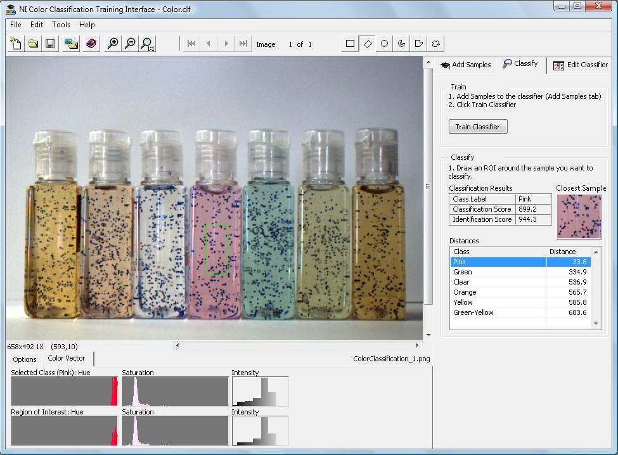Select the oval ROI tool
The width and height of the screenshot is (618, 455).
tap(384, 44)
